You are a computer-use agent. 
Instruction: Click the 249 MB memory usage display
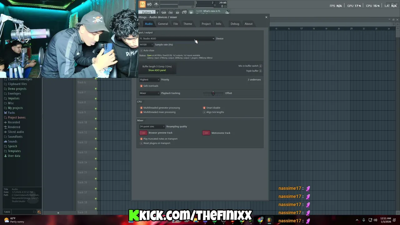[x=222, y=3]
